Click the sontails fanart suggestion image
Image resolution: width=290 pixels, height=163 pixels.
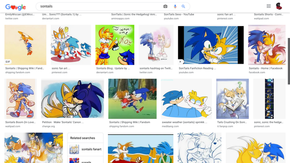click(74, 149)
